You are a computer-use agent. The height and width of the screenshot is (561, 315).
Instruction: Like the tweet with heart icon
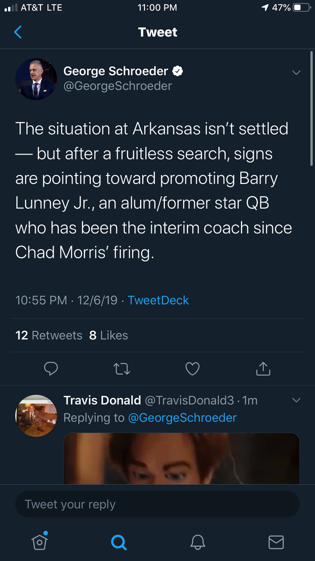(193, 369)
